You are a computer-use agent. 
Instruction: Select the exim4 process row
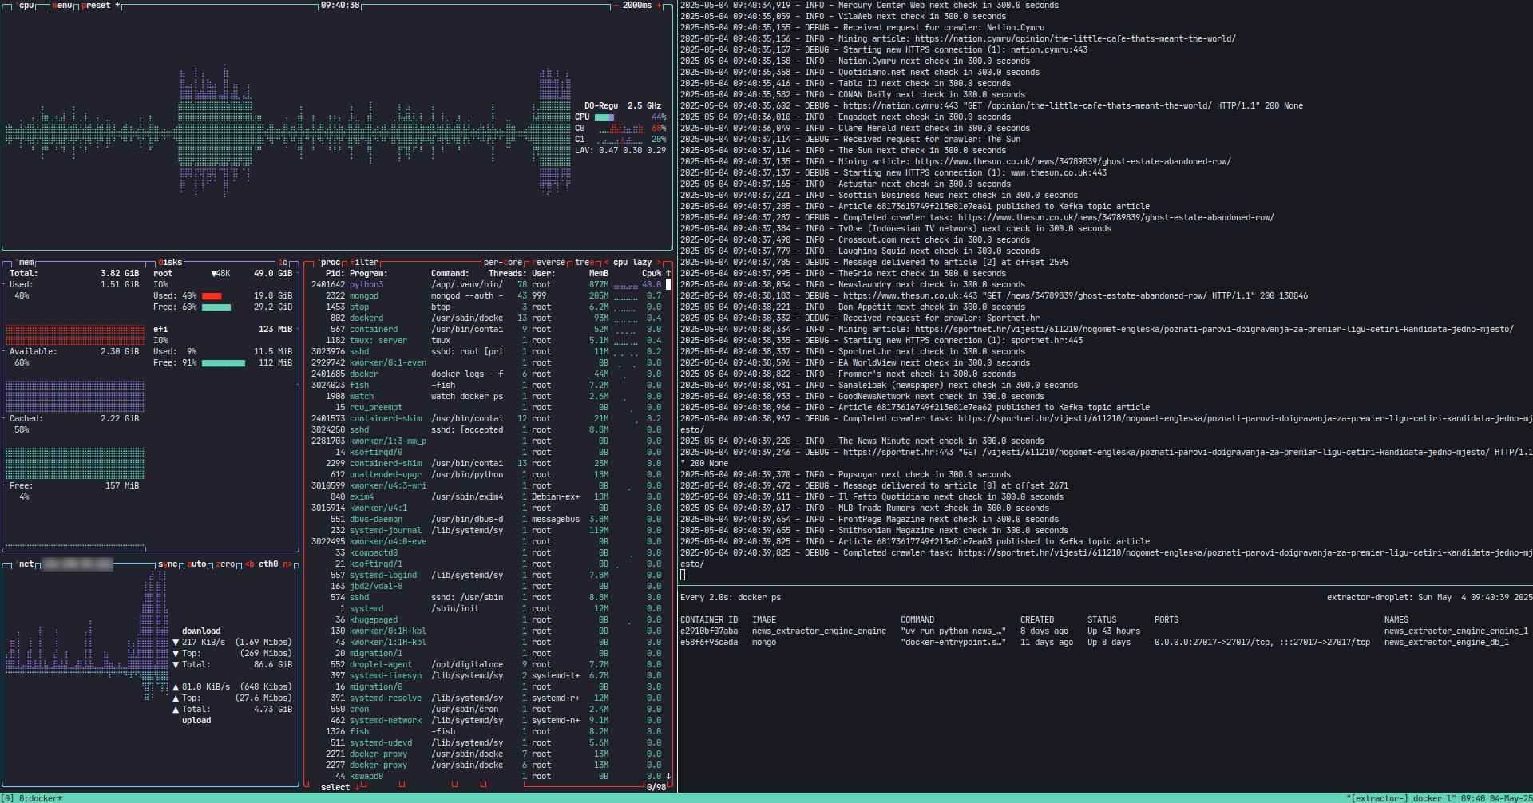[486, 497]
